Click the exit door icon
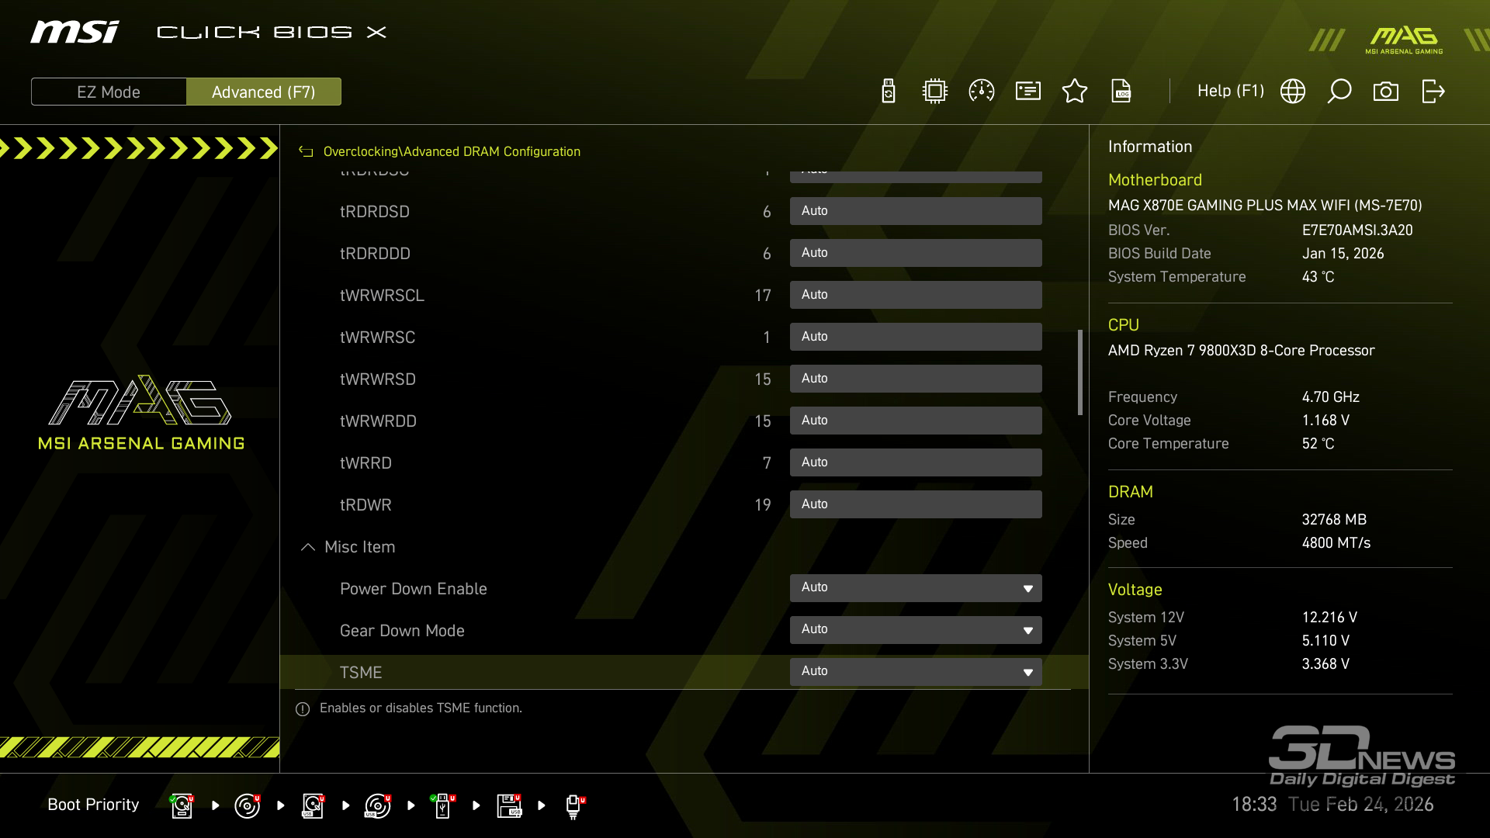This screenshot has height=838, width=1490. click(x=1433, y=92)
